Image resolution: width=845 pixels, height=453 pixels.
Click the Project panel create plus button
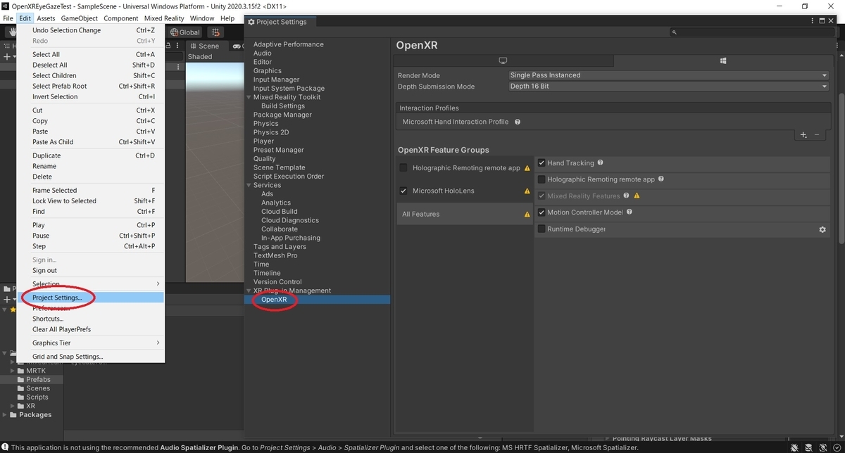6,299
